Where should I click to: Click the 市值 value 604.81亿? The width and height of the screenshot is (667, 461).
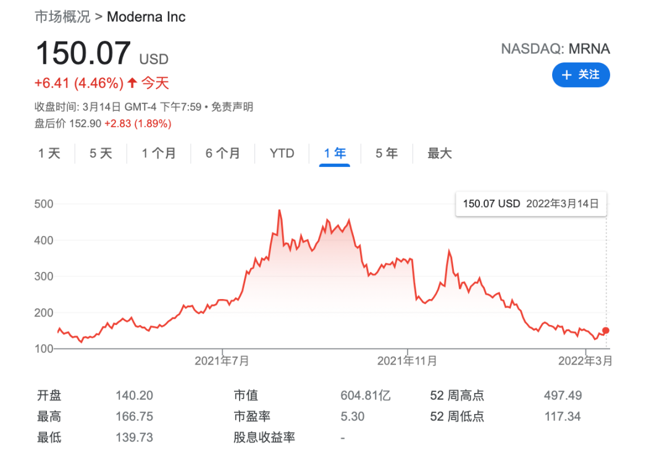tap(366, 395)
